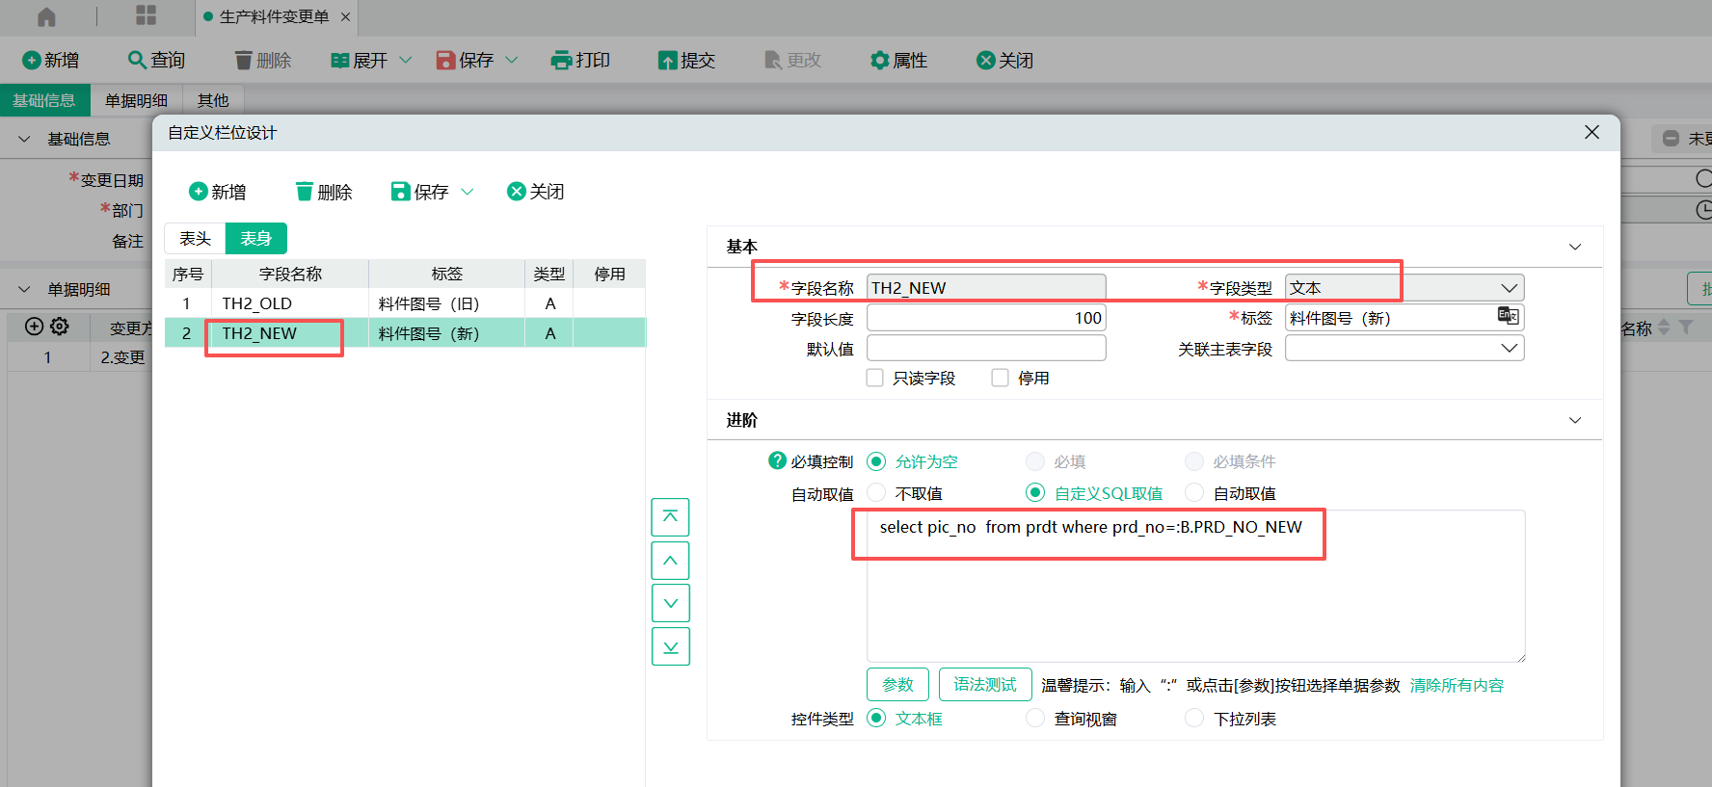Check the 停用 checkbox

click(1001, 378)
